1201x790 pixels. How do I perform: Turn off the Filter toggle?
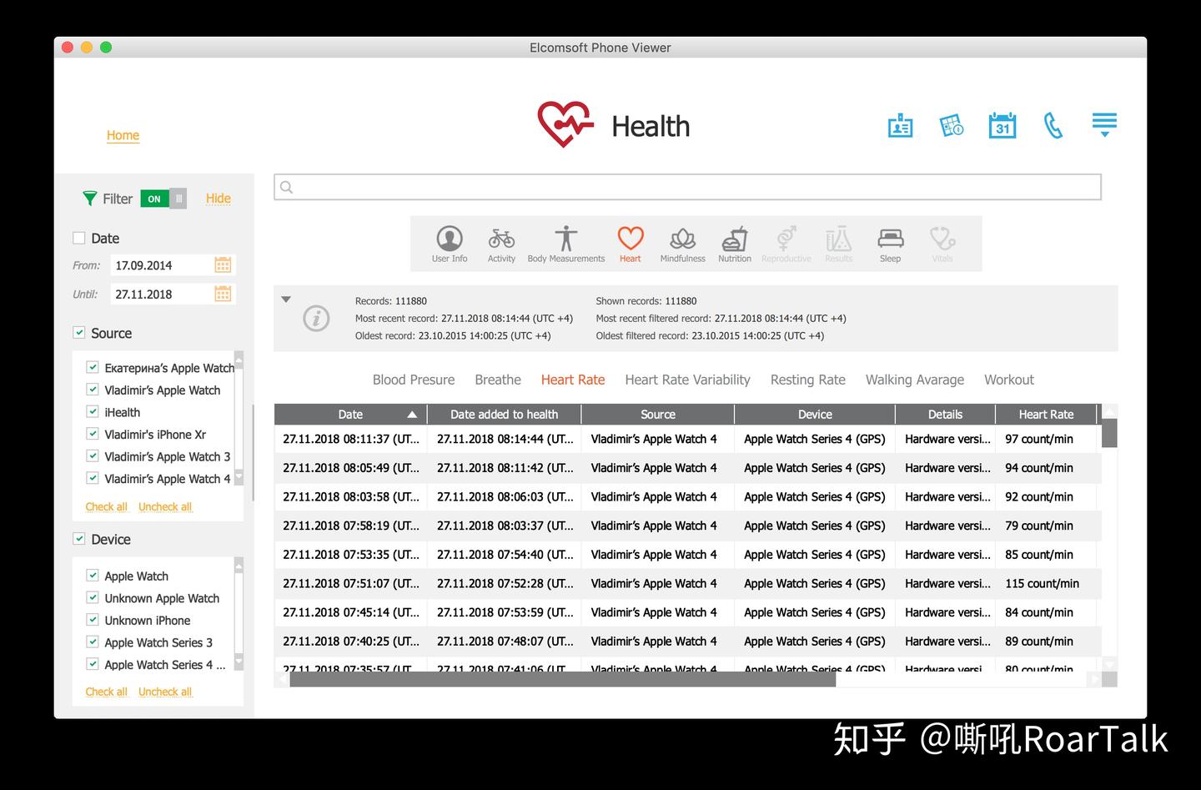[163, 199]
